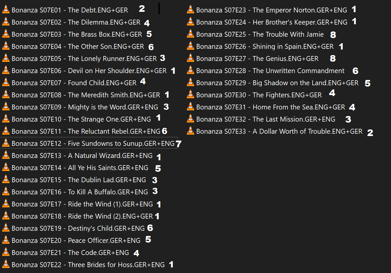Click VLC icon beside S07E07 Found Child
391x273 pixels.
(x=6, y=83)
